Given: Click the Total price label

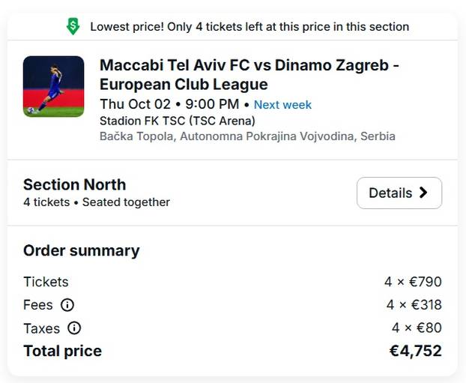Looking at the screenshot, I should (62, 351).
